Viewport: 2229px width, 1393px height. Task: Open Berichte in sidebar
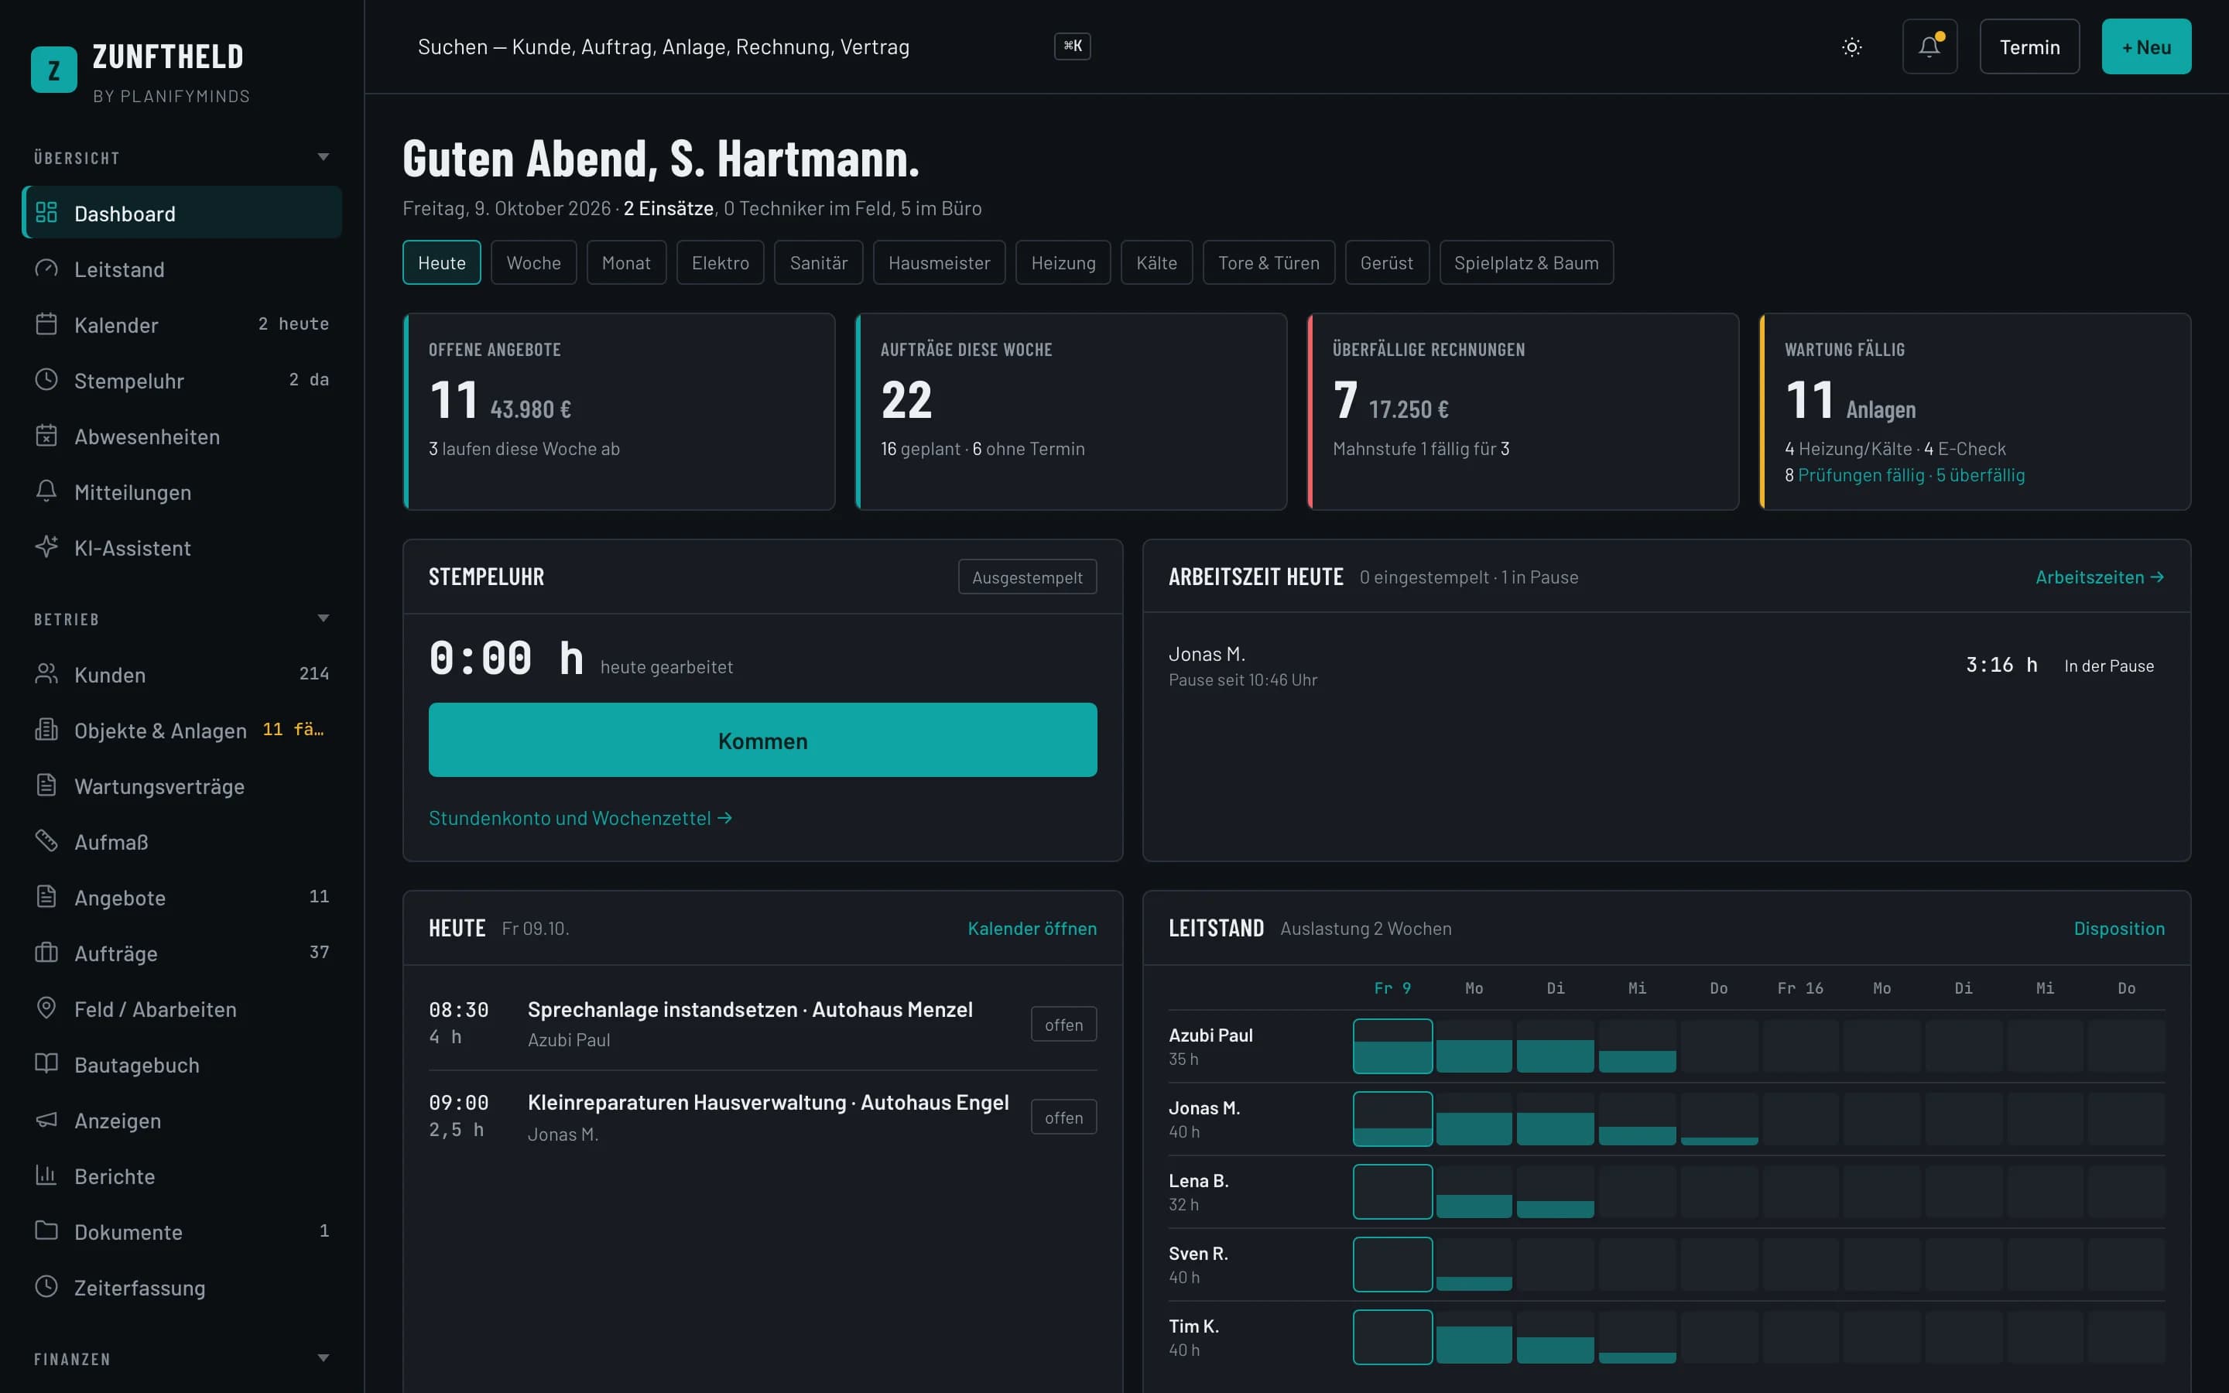(x=181, y=1176)
